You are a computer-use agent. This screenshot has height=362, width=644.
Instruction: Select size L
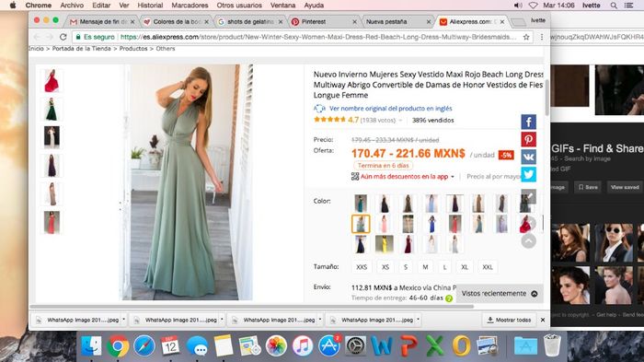coord(444,267)
